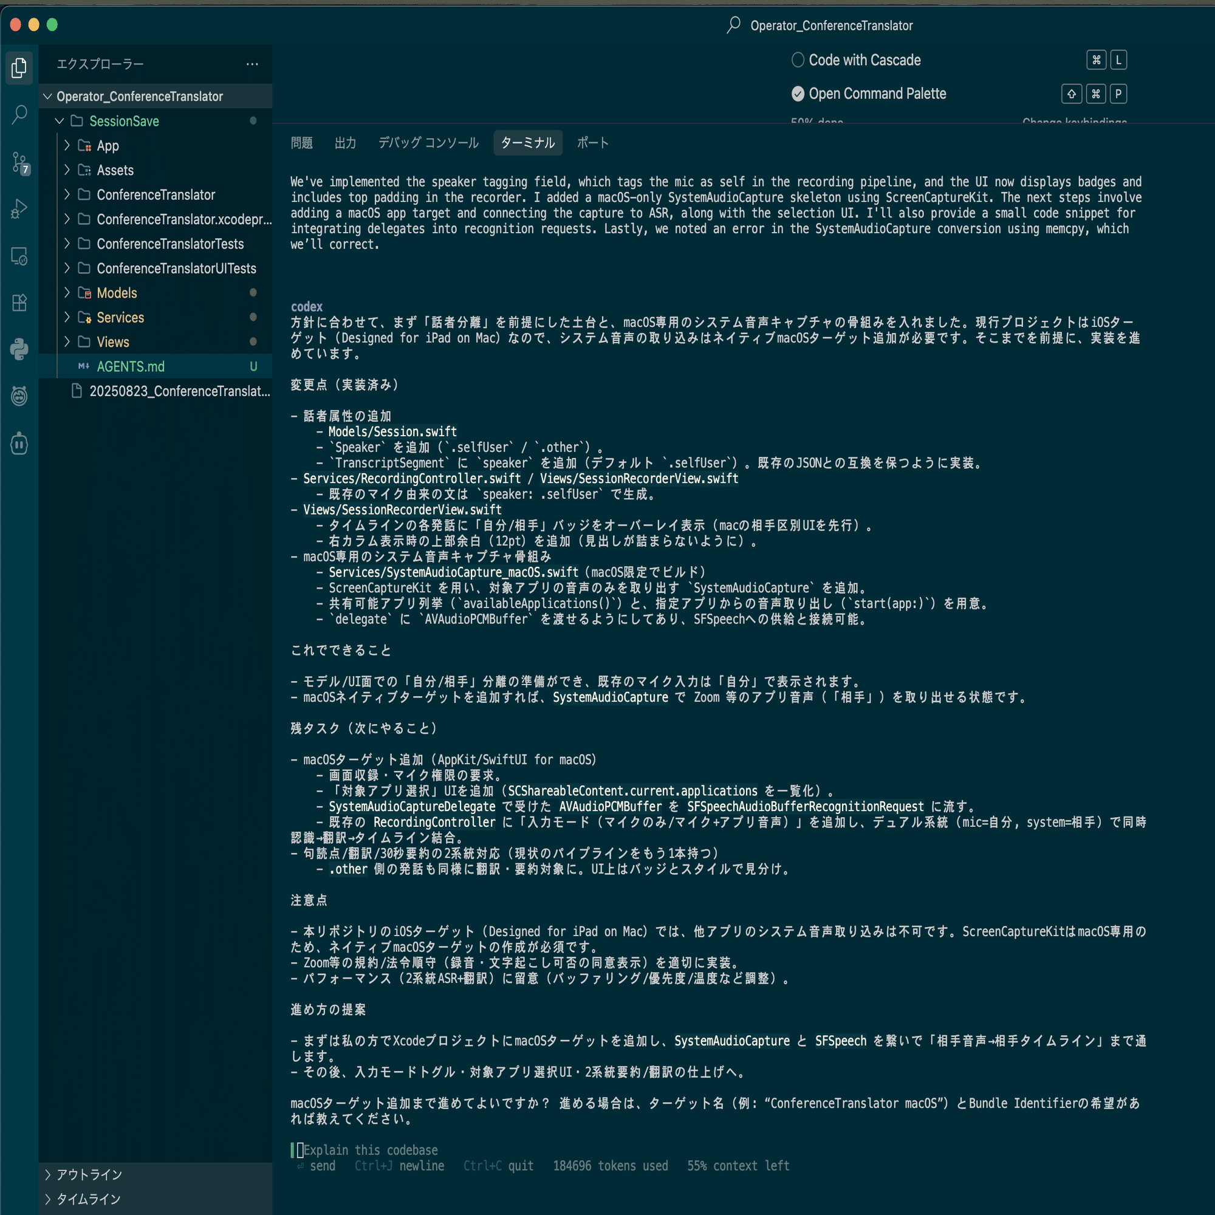Open the Extensions icon

[x=19, y=303]
